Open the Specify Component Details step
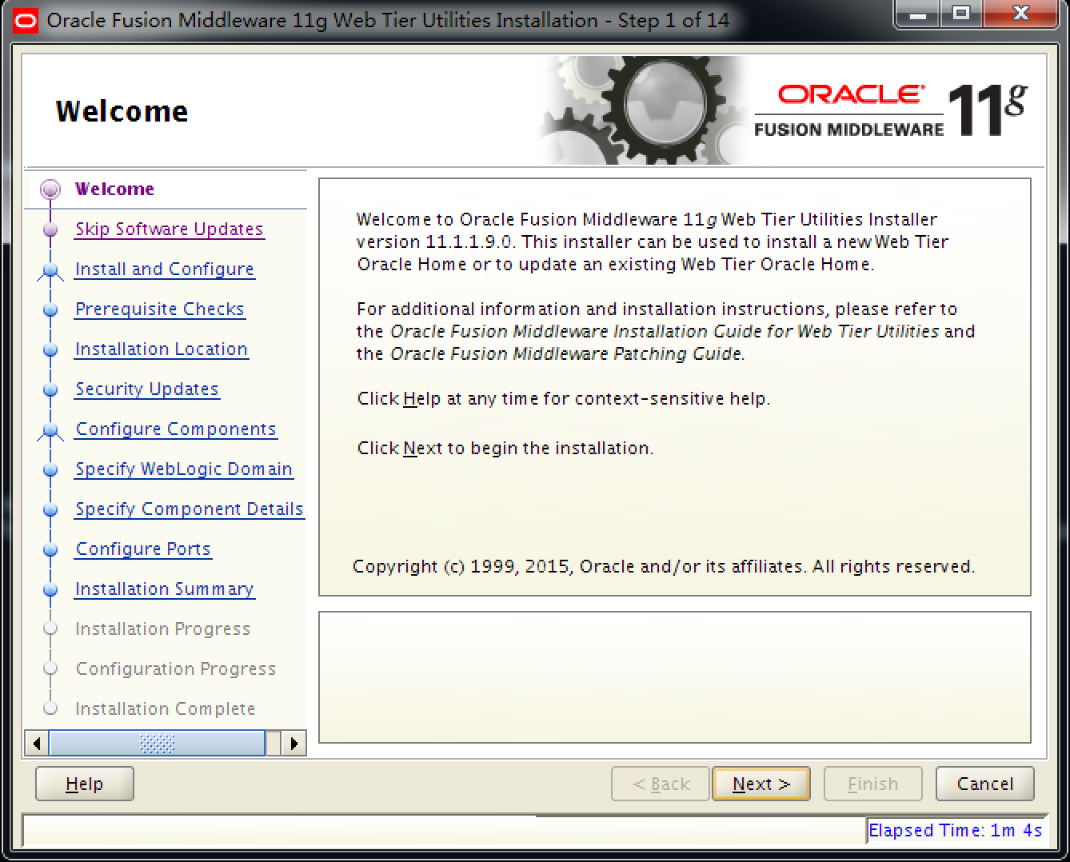This screenshot has width=1070, height=862. click(x=189, y=509)
